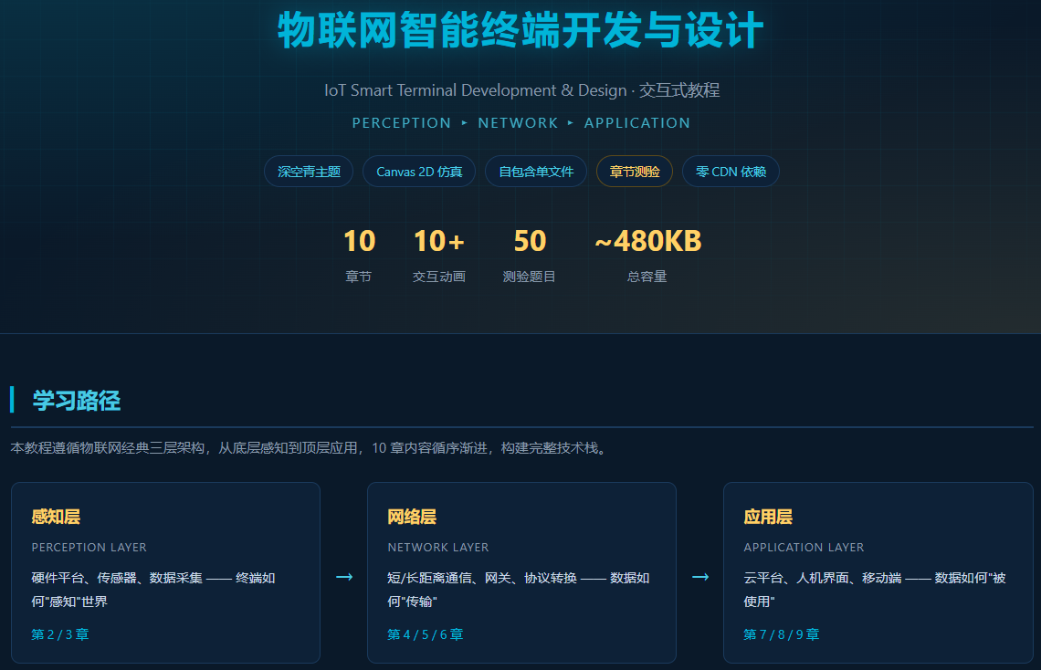The height and width of the screenshot is (670, 1041).
Task: Open the 感知层 perception layer card
Action: pyautogui.click(x=165, y=572)
